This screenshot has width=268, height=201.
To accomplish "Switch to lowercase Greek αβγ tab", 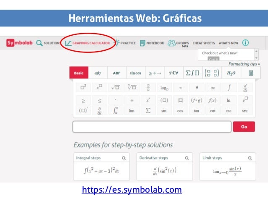I will tap(98, 73).
